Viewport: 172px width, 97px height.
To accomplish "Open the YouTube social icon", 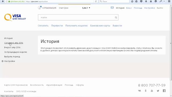I will coord(152,91).
